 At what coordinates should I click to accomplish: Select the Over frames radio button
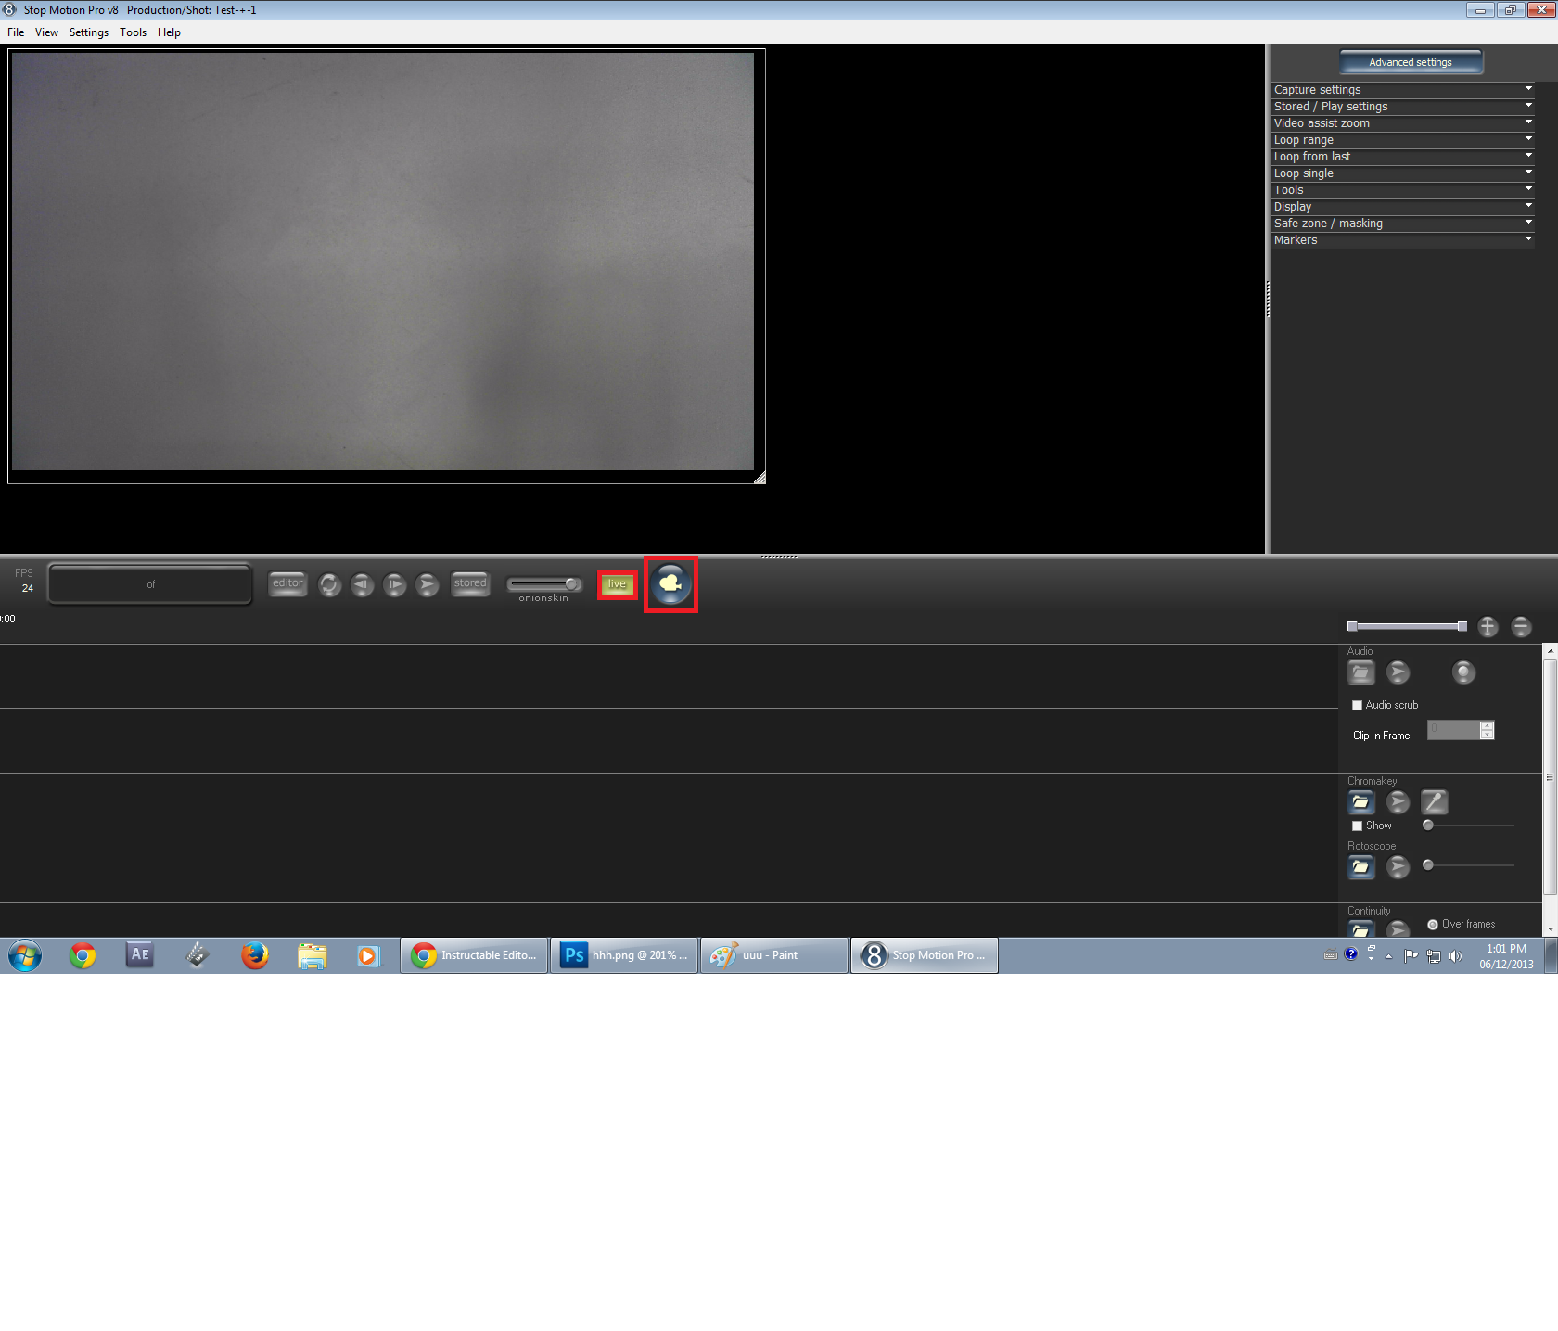1431,924
